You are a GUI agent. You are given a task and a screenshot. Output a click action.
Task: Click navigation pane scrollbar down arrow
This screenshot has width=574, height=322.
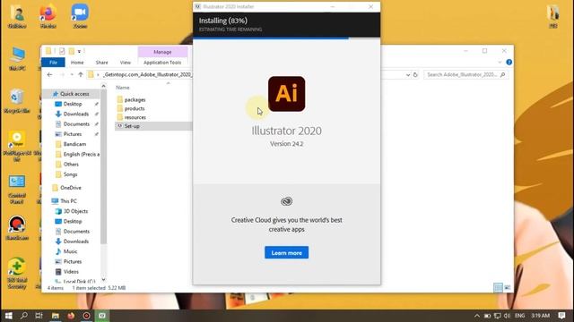coord(103,280)
